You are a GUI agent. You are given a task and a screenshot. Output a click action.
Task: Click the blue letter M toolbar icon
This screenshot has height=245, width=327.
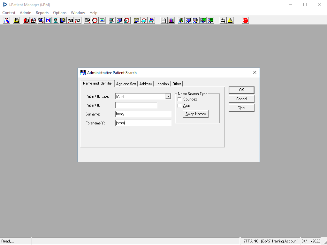pyautogui.click(x=48, y=20)
